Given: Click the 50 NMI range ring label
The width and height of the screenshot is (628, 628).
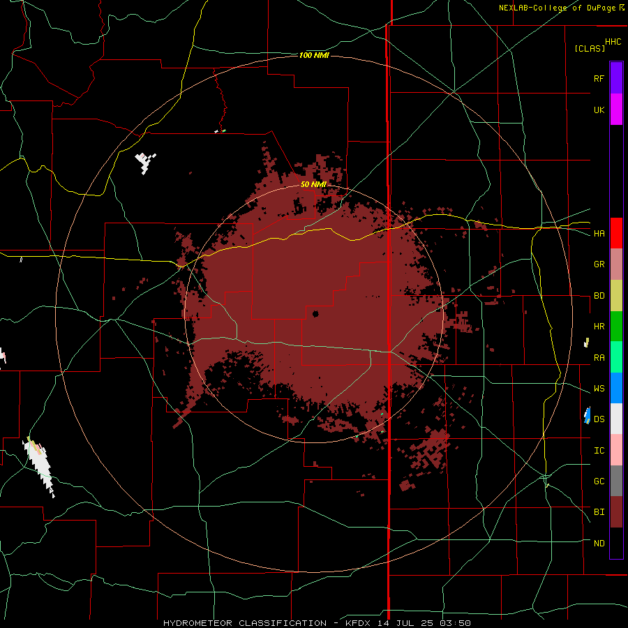Looking at the screenshot, I should click(x=313, y=184).
